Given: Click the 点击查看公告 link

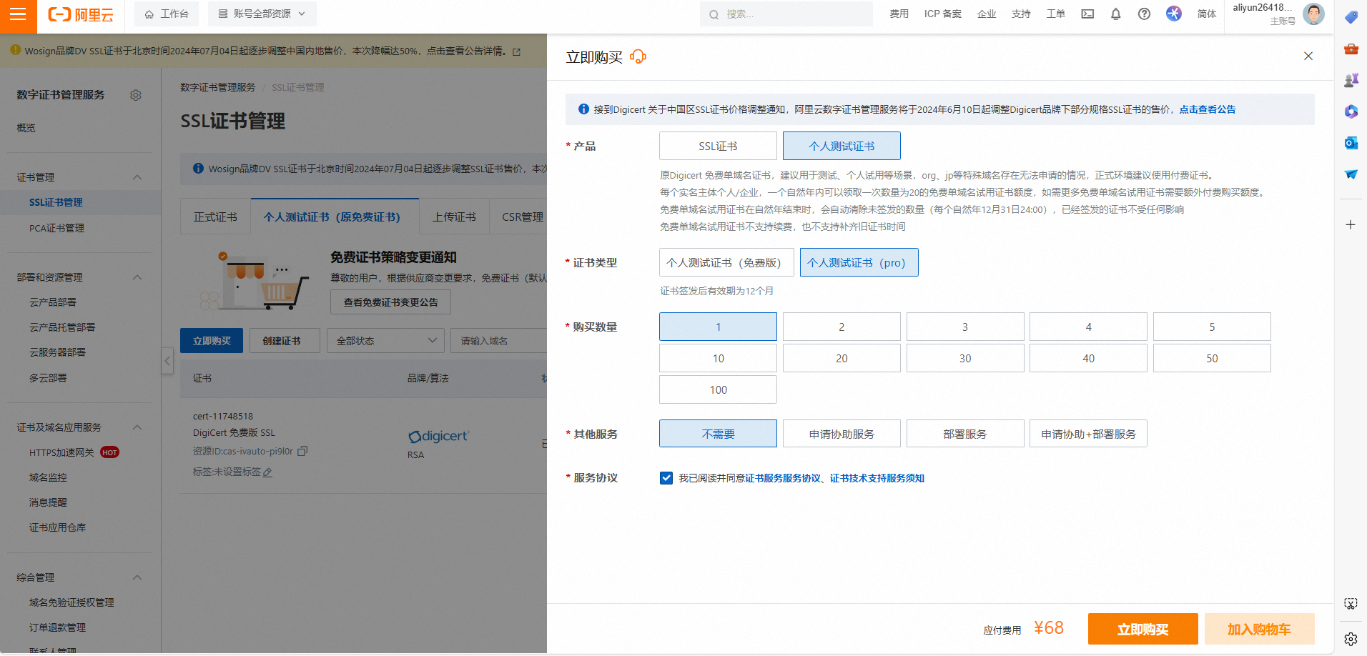Looking at the screenshot, I should (x=1207, y=109).
